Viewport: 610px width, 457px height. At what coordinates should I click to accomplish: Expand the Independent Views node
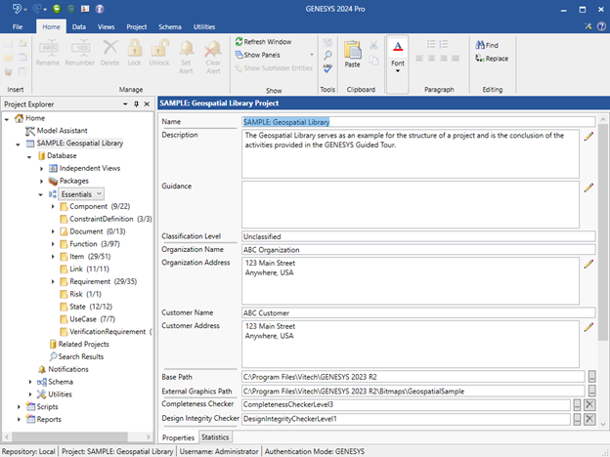click(x=42, y=169)
